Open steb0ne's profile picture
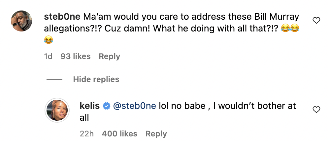Screen dimensions: 328x141 pos(21,21)
